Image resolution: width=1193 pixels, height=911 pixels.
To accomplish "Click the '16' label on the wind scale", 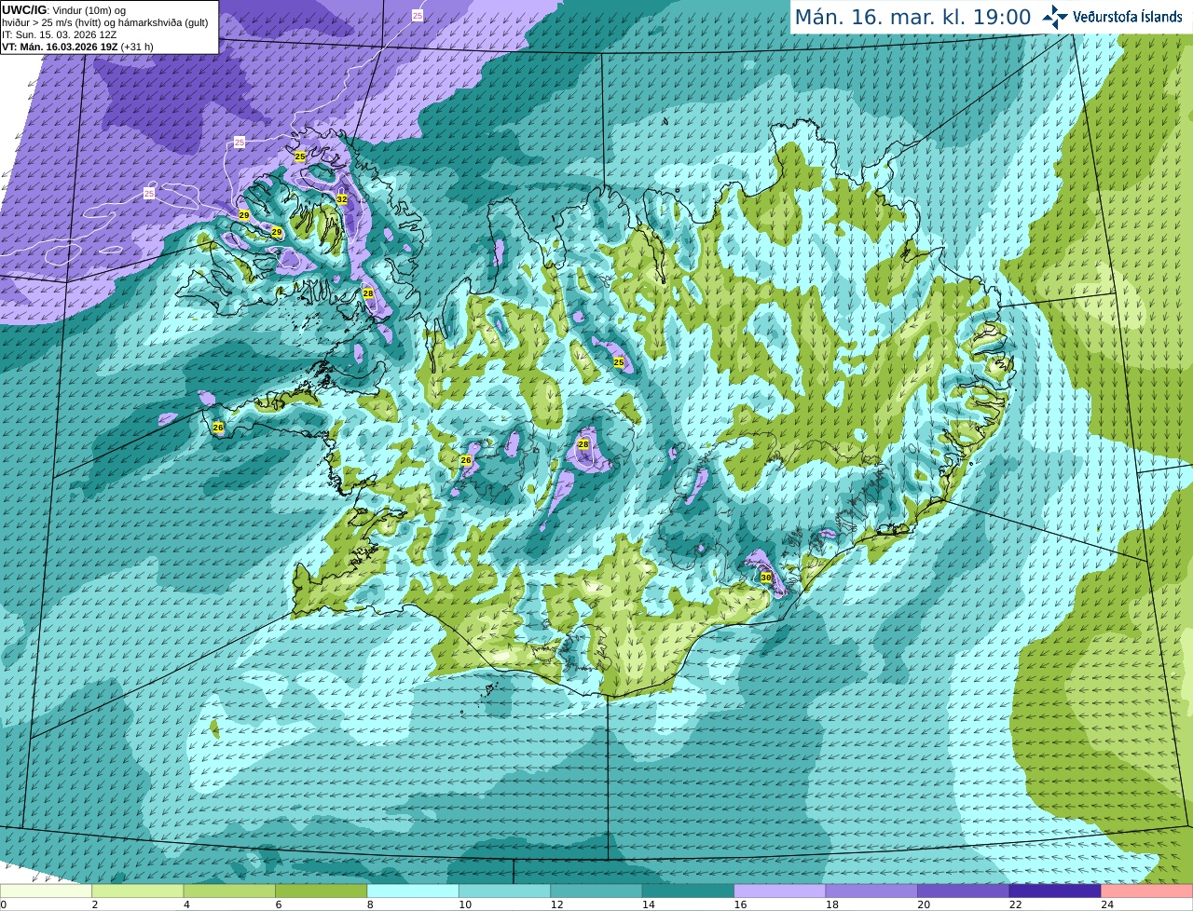I will (740, 904).
